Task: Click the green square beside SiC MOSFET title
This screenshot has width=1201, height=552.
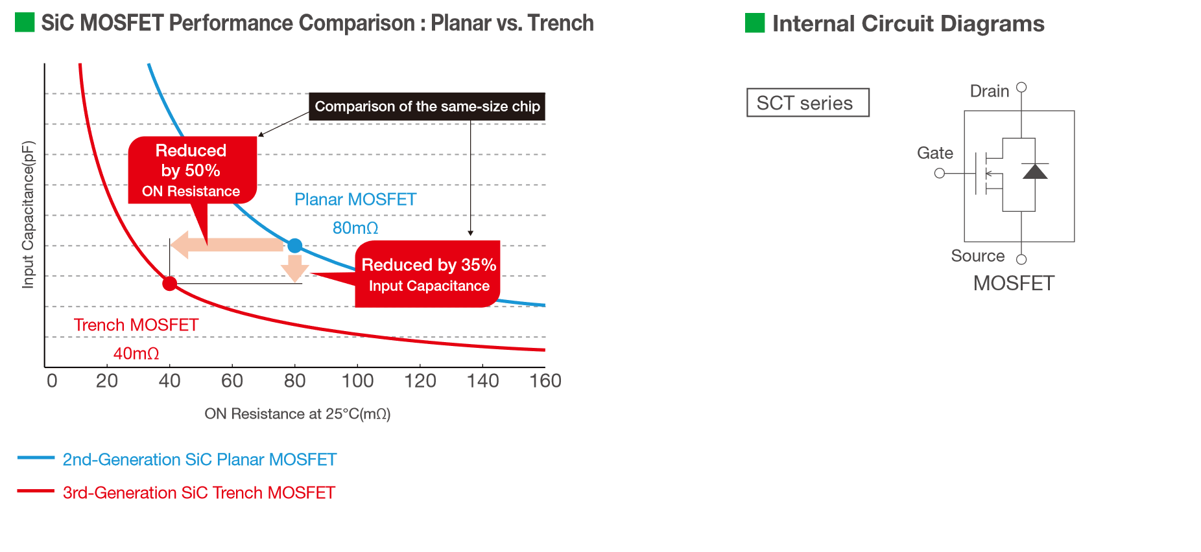Action: click(x=25, y=23)
